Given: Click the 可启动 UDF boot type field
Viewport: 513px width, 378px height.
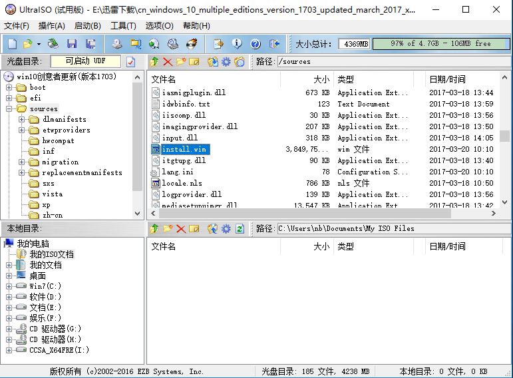Looking at the screenshot, I should coord(85,61).
